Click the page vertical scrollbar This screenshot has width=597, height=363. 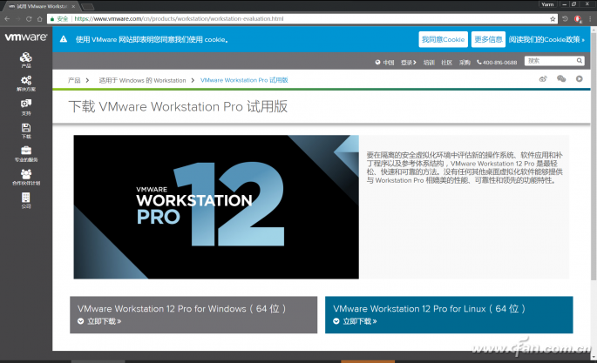coord(594,156)
